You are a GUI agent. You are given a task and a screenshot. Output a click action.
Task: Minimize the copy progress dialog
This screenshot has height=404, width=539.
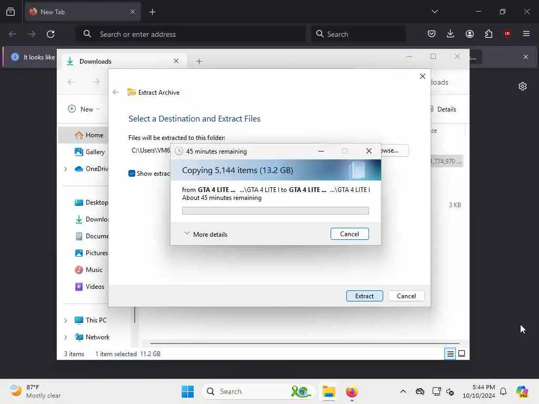coord(321,151)
